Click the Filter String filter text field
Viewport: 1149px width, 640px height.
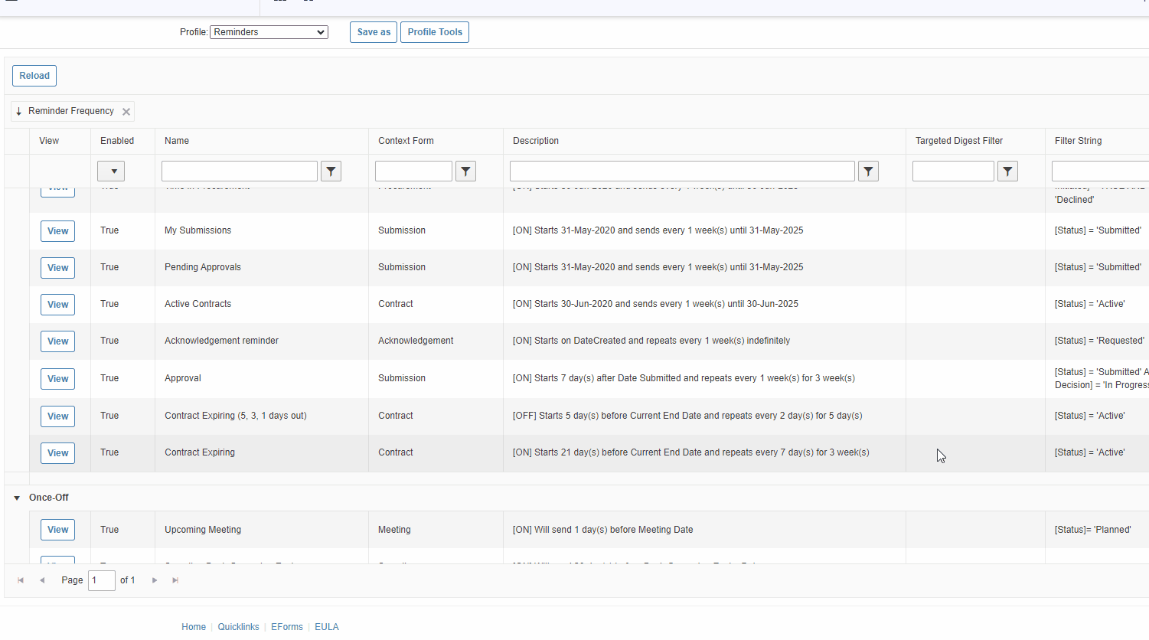pyautogui.click(x=1100, y=171)
